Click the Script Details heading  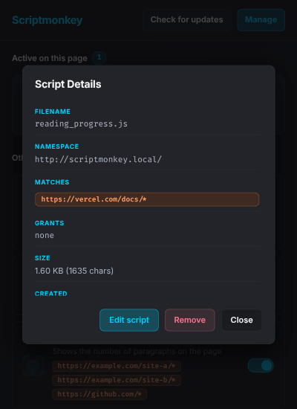click(68, 84)
